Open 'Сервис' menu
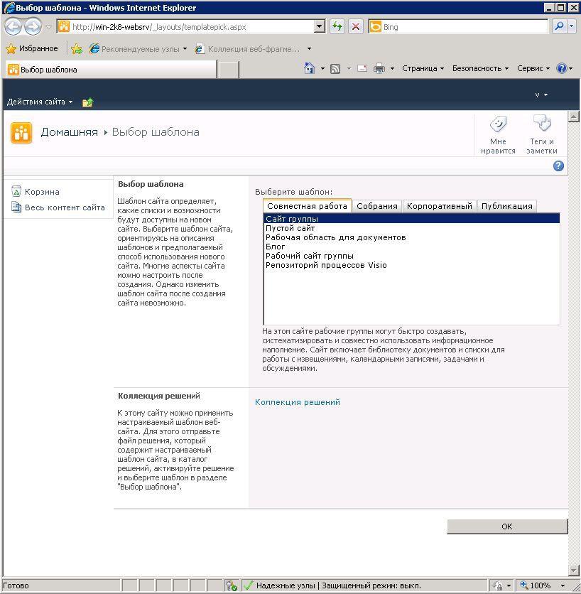This screenshot has height=594, width=581. (533, 68)
